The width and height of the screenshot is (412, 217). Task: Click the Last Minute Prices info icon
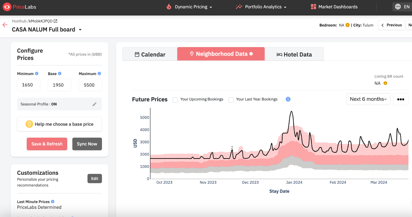[53, 202]
